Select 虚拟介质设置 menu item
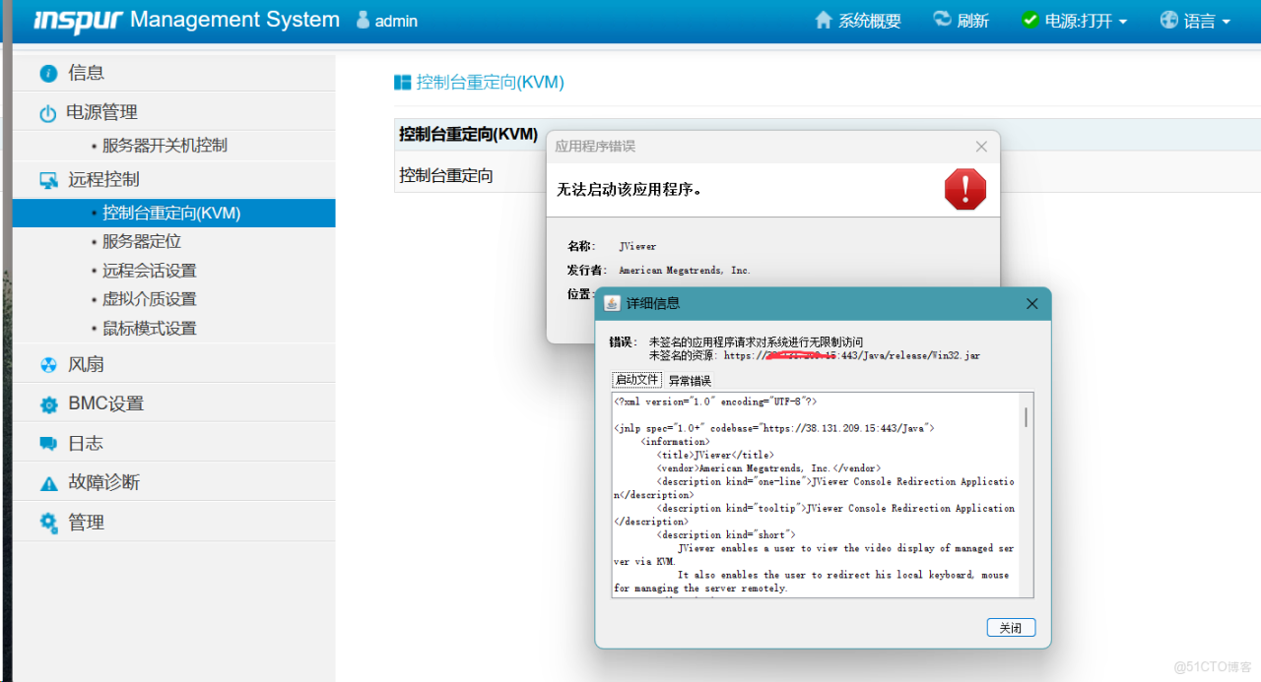Image resolution: width=1261 pixels, height=682 pixels. point(150,299)
